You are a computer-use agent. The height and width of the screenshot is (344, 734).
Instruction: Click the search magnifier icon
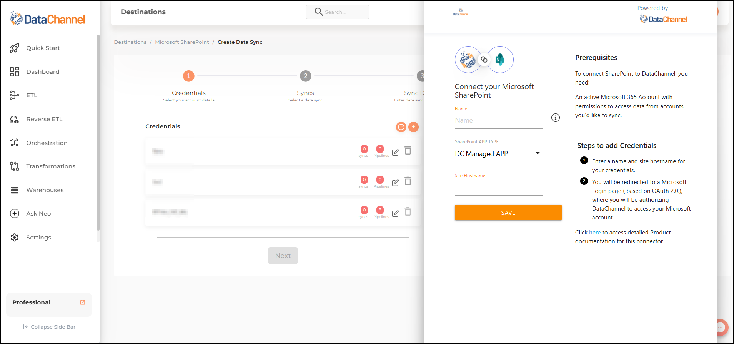(x=319, y=12)
